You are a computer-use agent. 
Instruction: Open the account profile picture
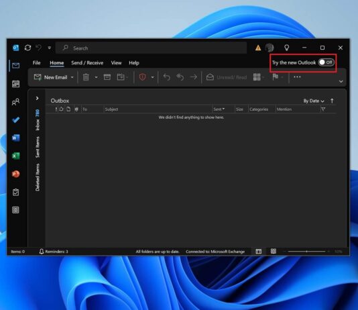pos(270,48)
